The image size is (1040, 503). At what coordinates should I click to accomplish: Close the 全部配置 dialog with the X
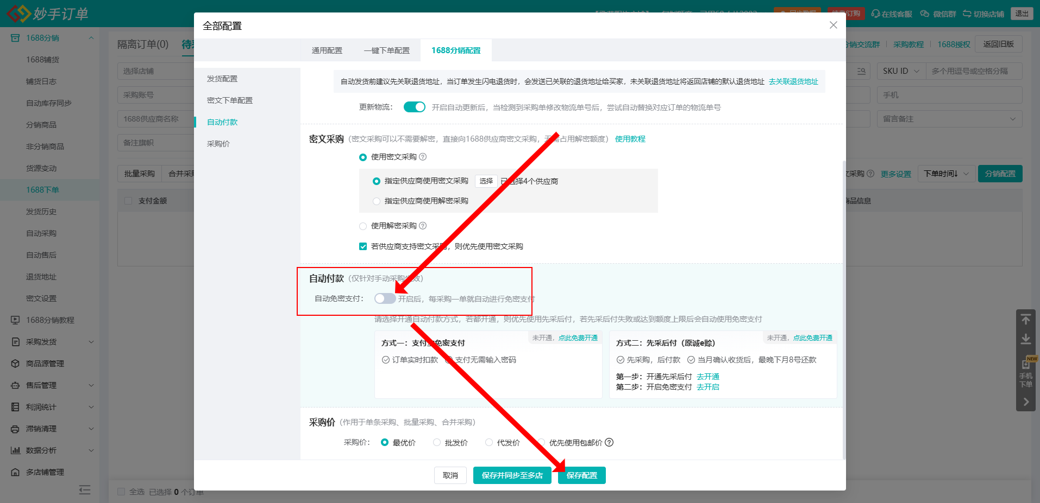tap(833, 25)
